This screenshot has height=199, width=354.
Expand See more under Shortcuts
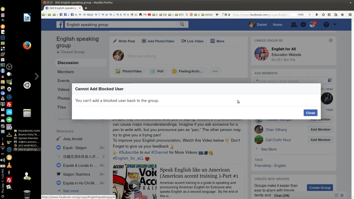(x=71, y=191)
